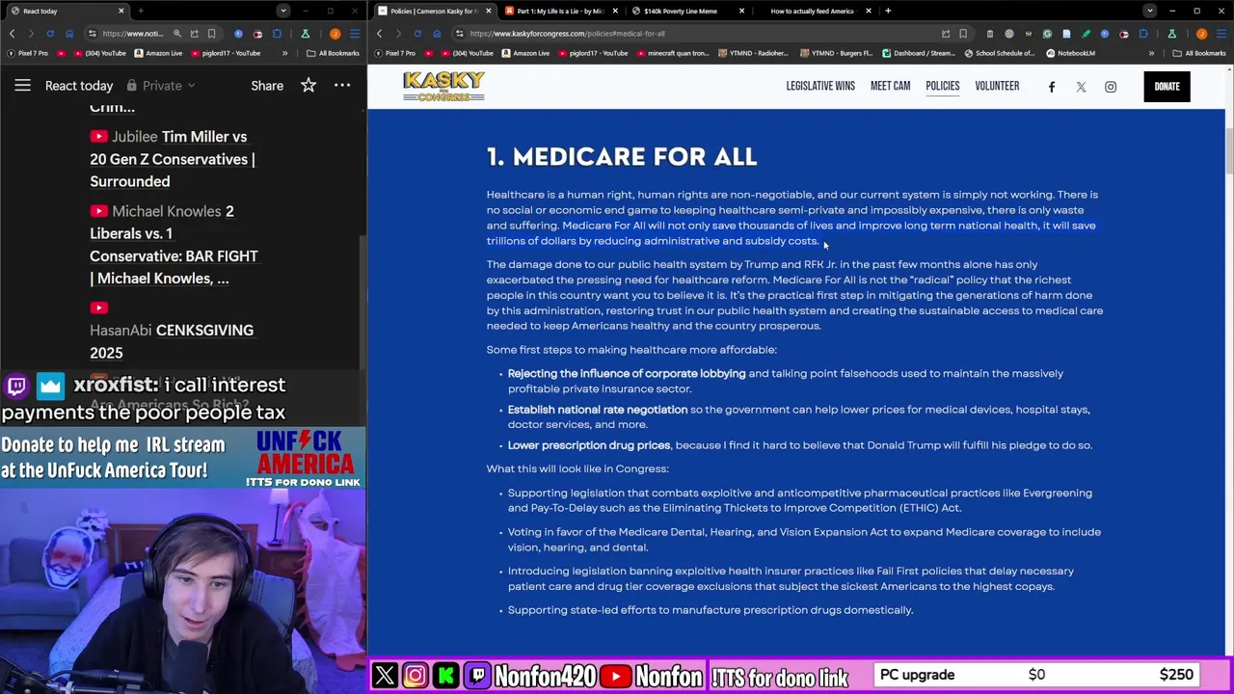Click the Donate button

[x=1167, y=87]
